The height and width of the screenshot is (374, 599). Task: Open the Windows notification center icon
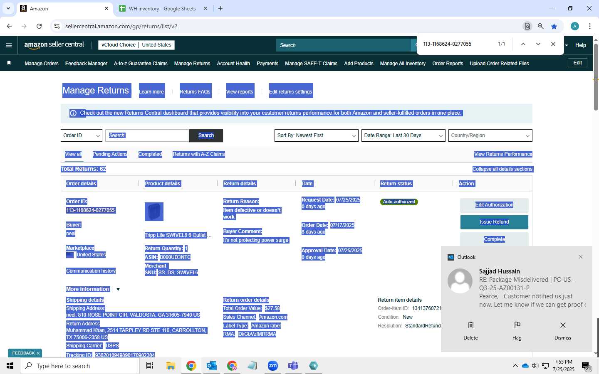click(x=587, y=366)
